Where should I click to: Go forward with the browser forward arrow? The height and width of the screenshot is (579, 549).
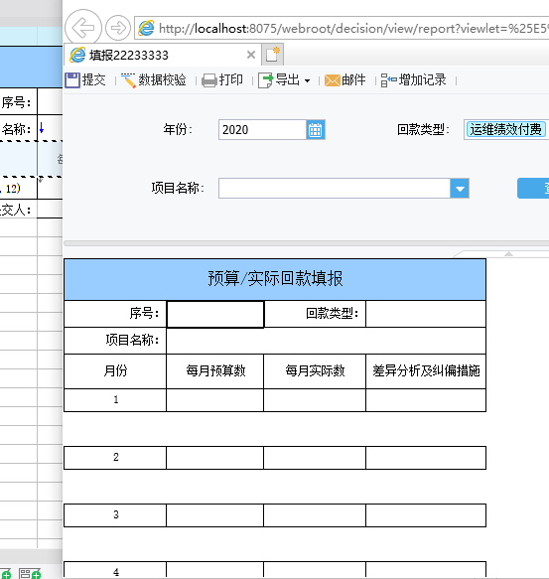118,28
